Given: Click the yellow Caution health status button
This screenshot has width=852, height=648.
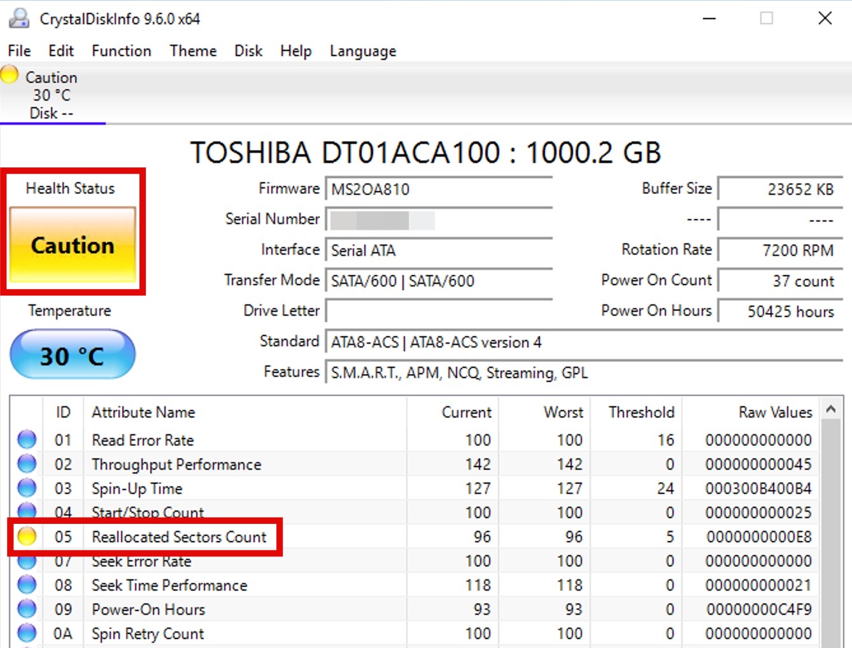Looking at the screenshot, I should click(73, 245).
